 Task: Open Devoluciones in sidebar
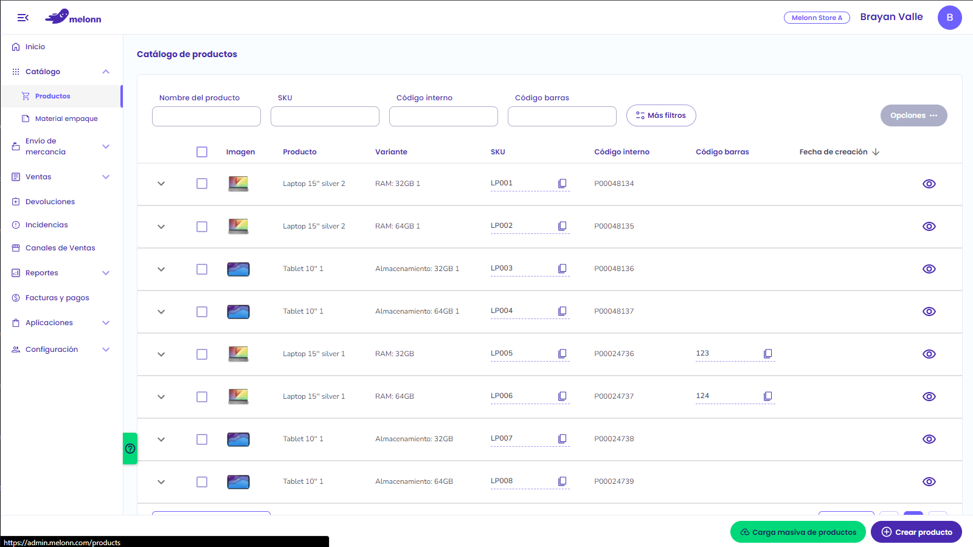pyautogui.click(x=50, y=202)
